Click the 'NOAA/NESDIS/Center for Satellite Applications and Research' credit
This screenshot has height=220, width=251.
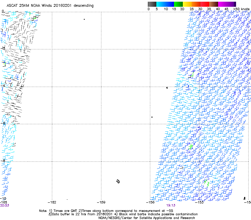(x=147, y=218)
